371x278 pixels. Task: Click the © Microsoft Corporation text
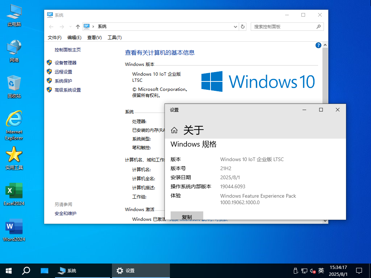pyautogui.click(x=160, y=89)
